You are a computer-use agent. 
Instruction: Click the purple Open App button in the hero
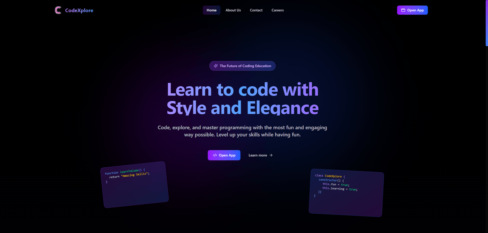pyautogui.click(x=224, y=155)
